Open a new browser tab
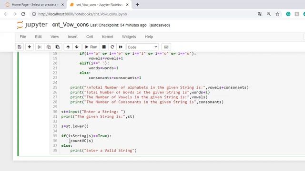 (x=137, y=4)
